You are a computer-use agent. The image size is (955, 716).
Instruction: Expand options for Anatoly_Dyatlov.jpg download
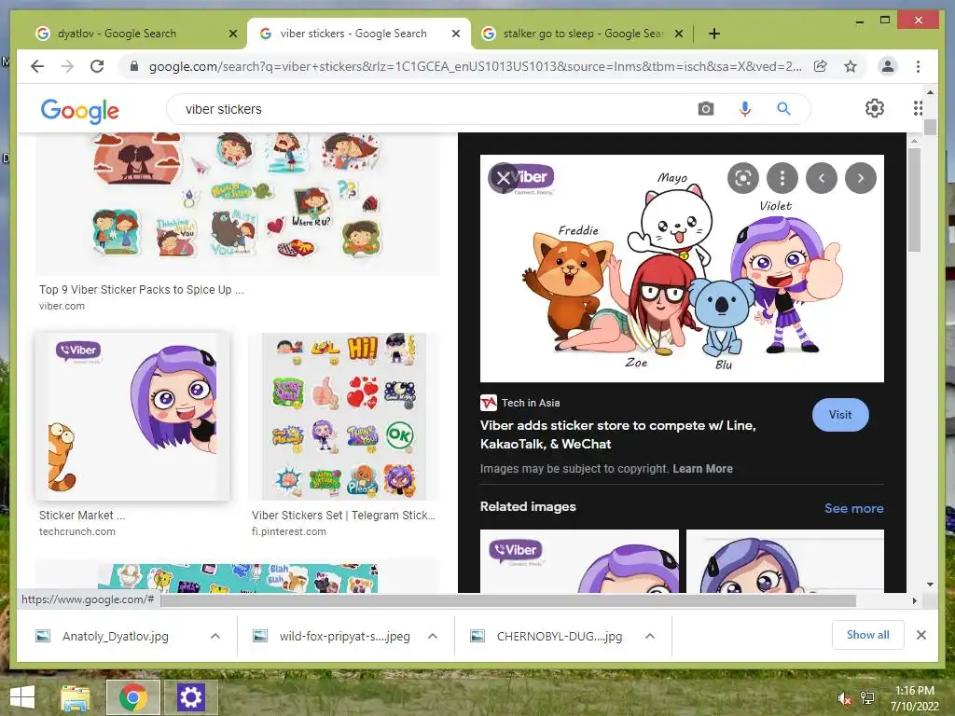pos(215,636)
